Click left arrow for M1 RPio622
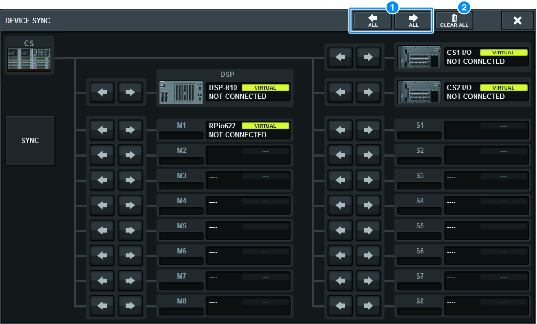 (102, 130)
